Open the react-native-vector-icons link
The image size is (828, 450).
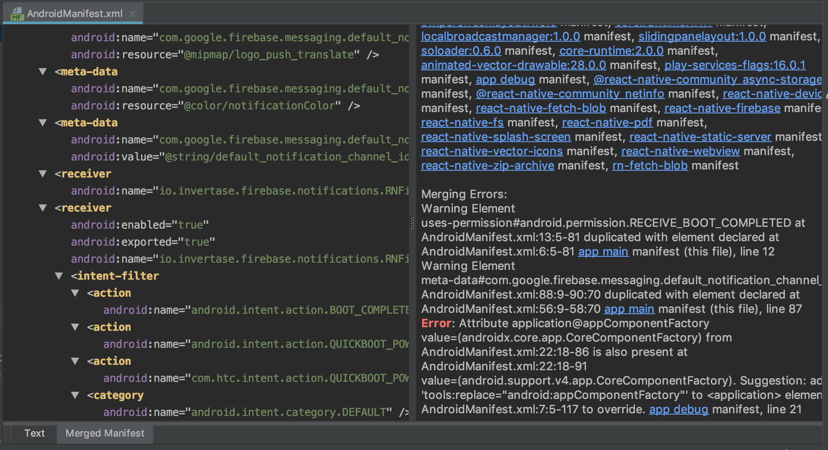[492, 151]
